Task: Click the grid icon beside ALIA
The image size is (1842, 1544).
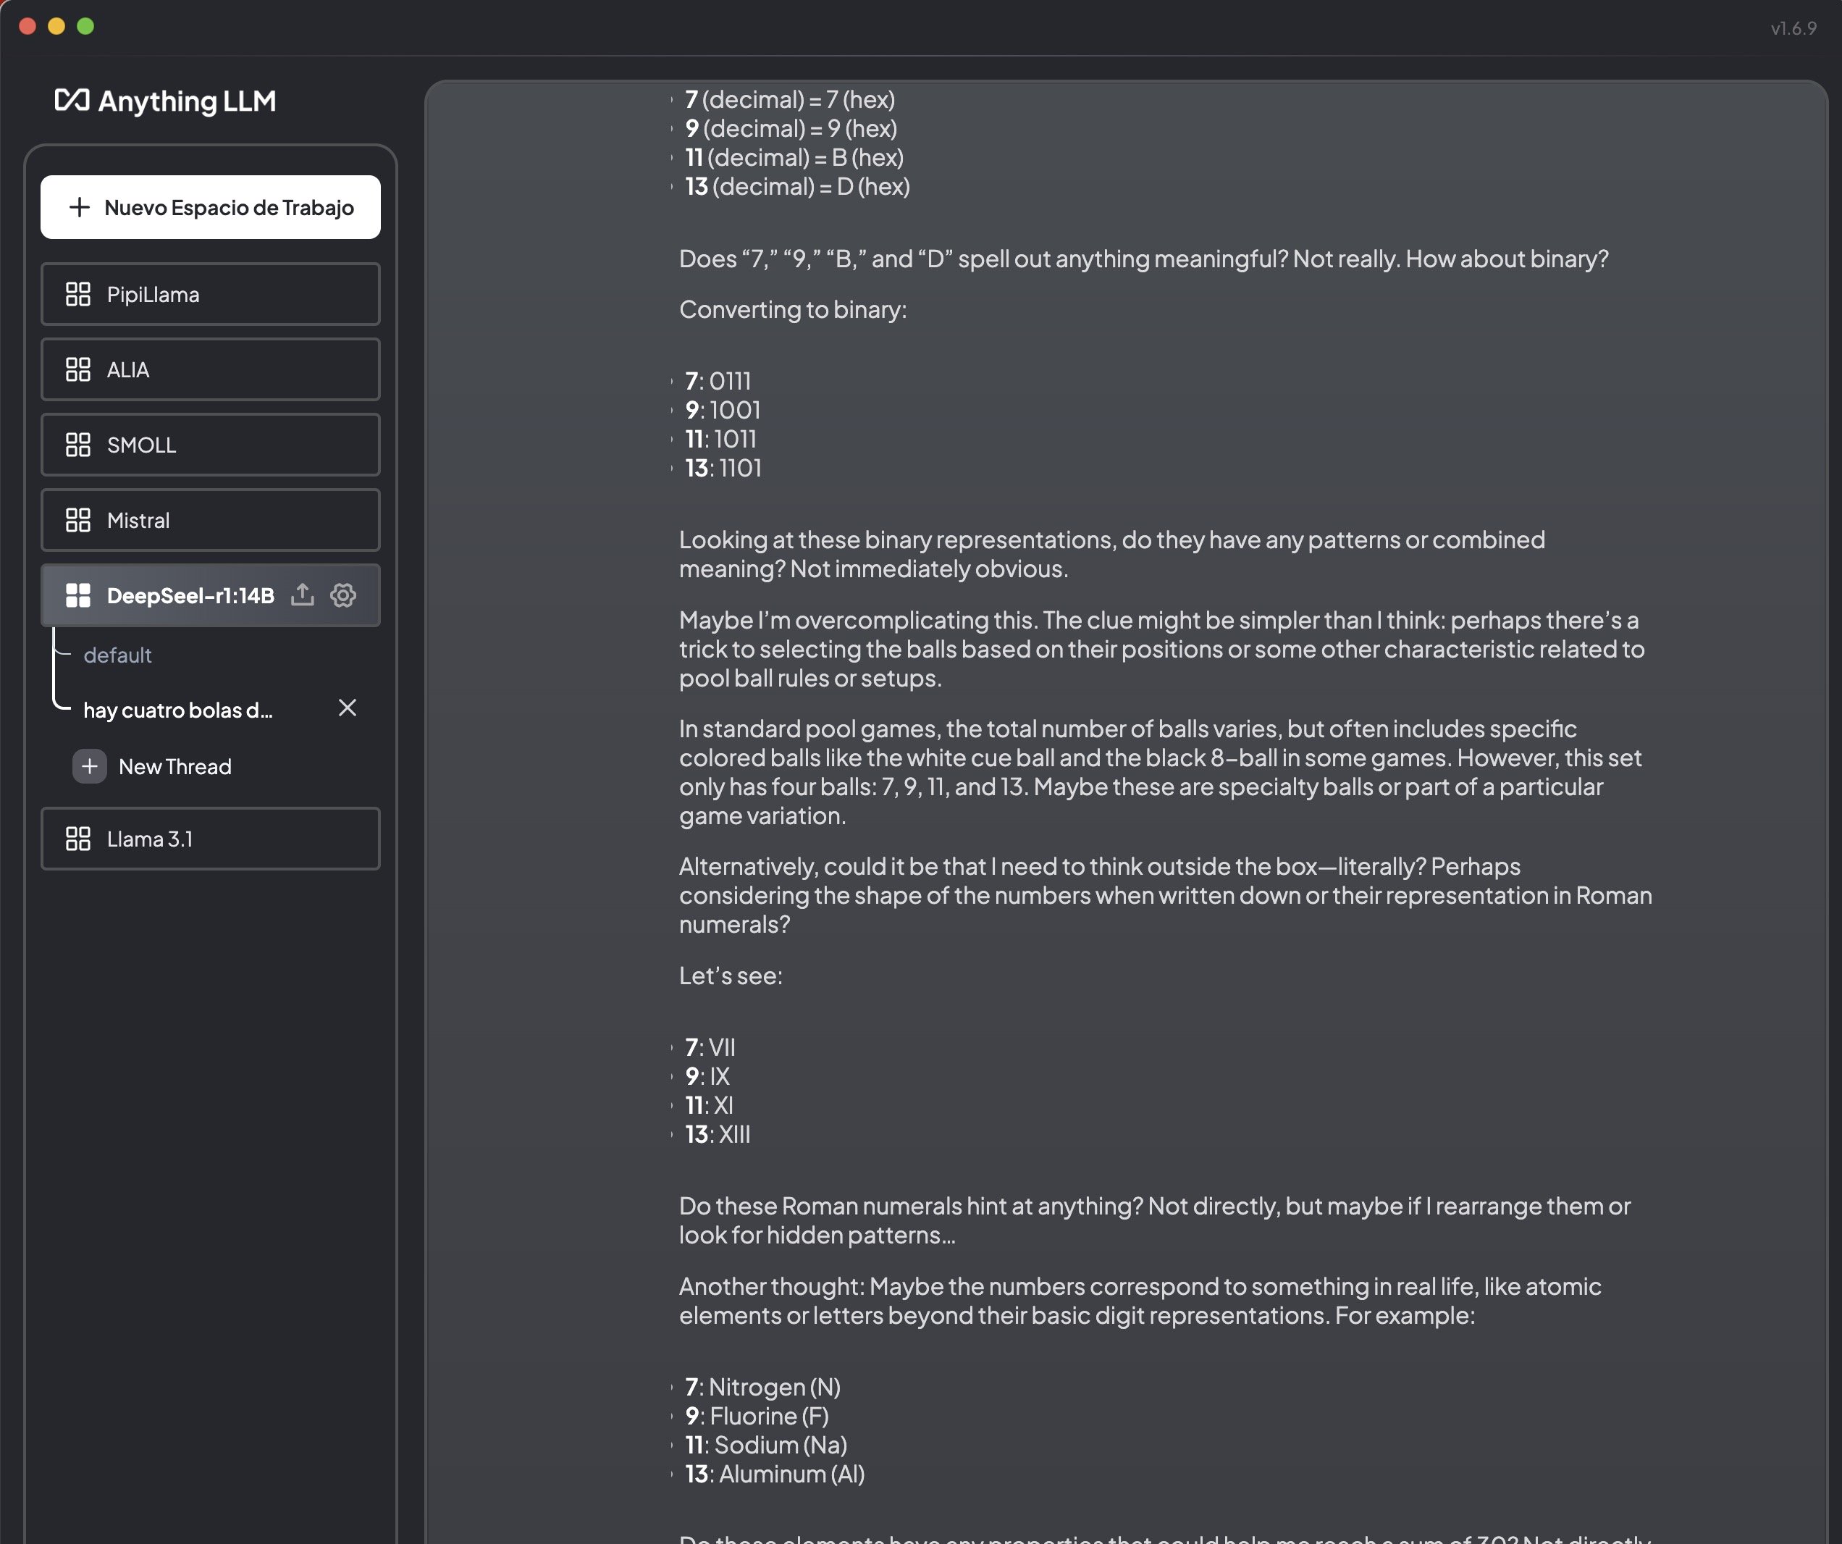Action: (78, 369)
